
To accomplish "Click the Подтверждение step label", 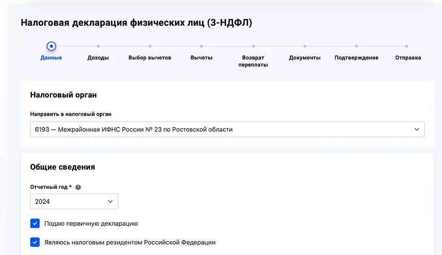I will (356, 58).
